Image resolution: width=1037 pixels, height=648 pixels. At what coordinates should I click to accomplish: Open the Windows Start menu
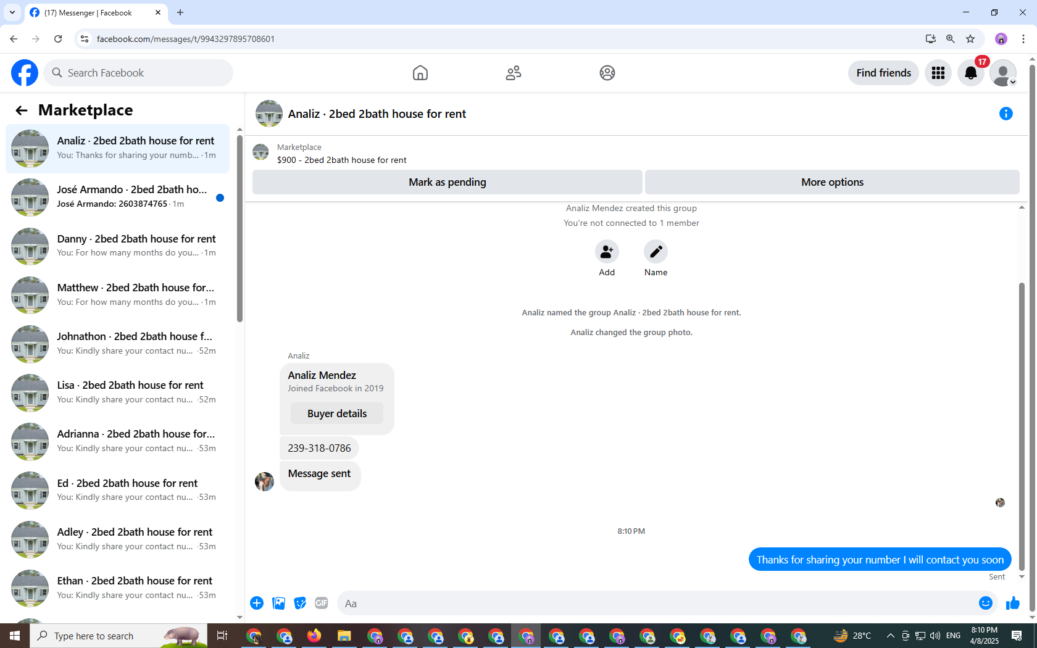coord(15,636)
